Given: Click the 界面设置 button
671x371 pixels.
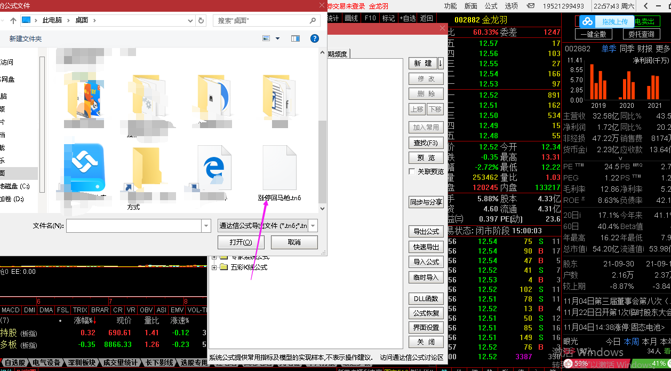Looking at the screenshot, I should pos(426,327).
